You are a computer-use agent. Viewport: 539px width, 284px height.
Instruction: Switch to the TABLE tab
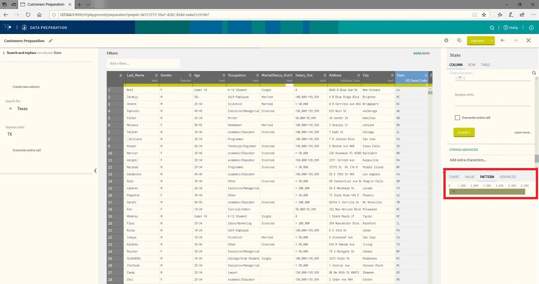tap(486, 65)
